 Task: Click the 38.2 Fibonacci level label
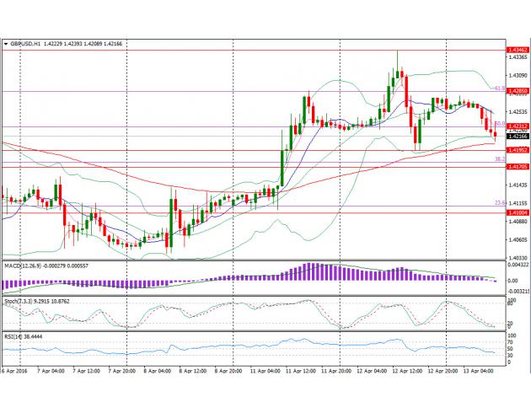click(499, 158)
